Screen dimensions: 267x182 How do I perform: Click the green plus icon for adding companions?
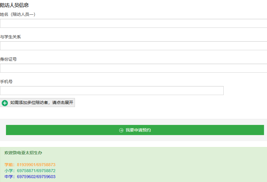(x=5, y=103)
